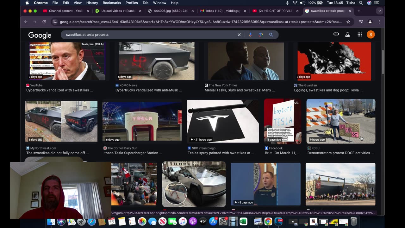Open 'The swastikas did not fully come off' link
The width and height of the screenshot is (405, 228).
point(57,153)
